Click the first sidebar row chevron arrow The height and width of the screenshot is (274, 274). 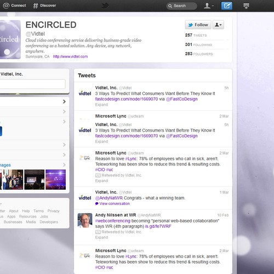64,101
